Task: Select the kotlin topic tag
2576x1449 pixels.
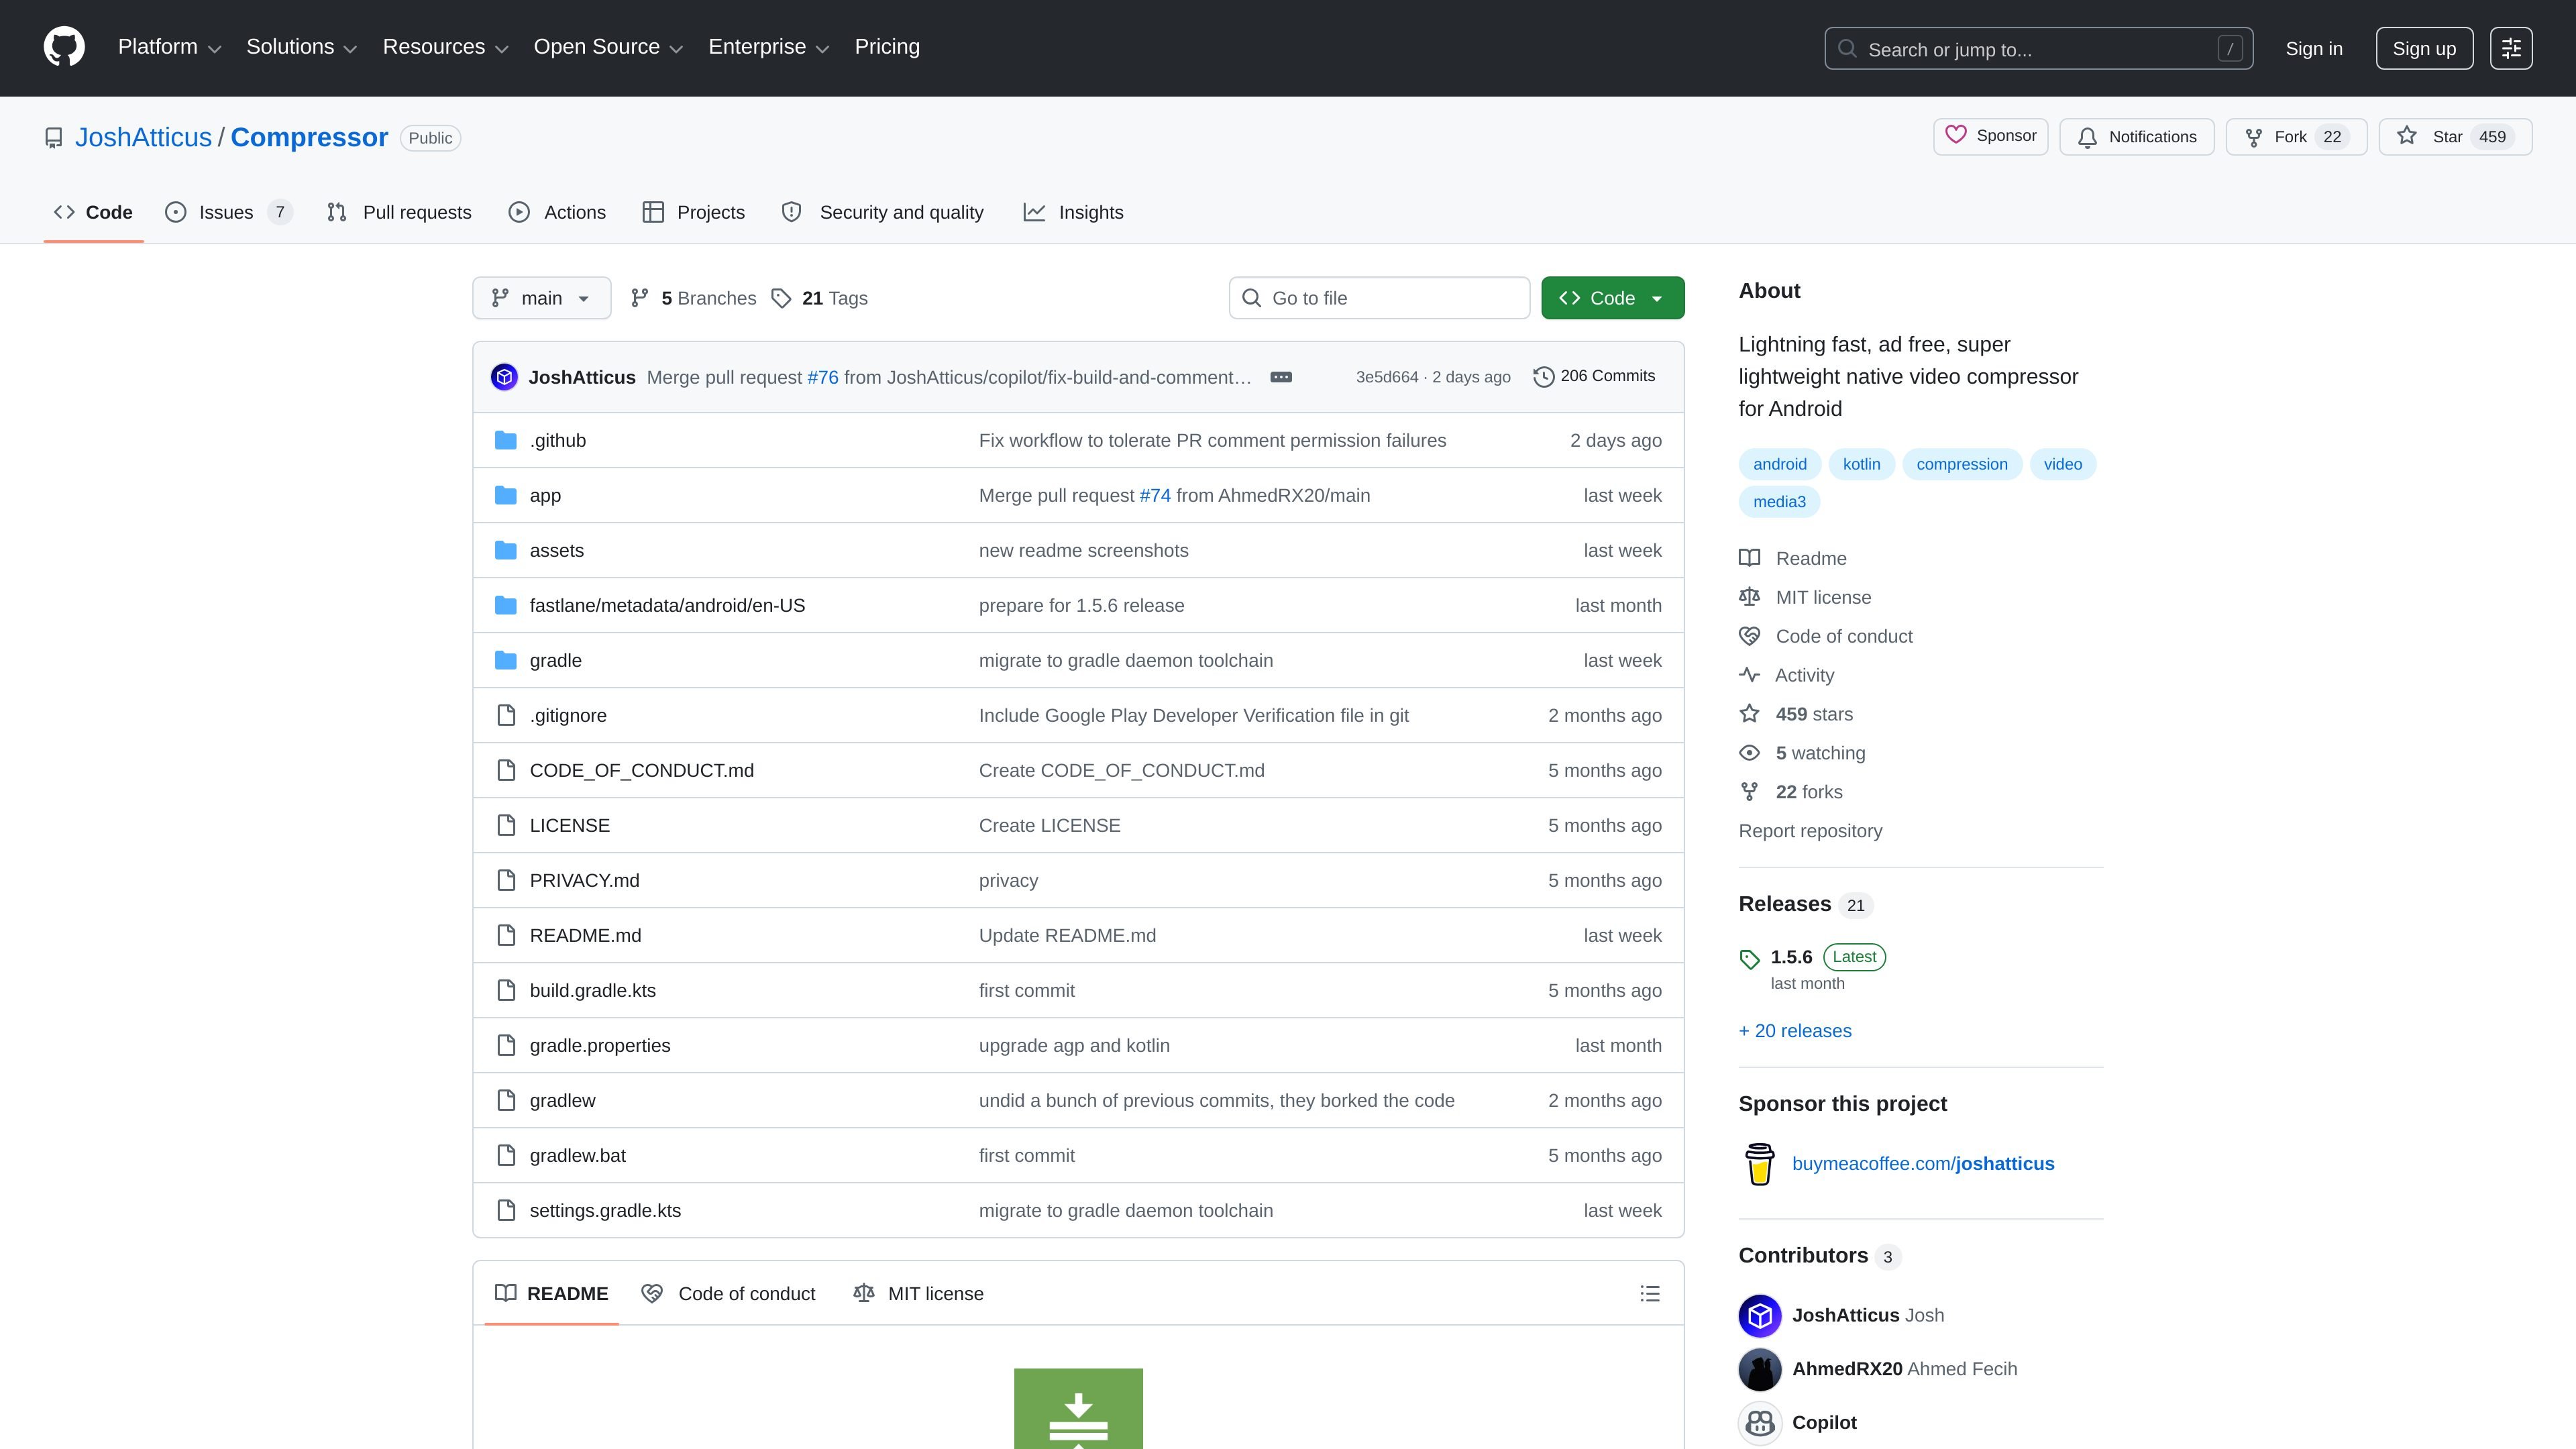Action: tap(1861, 464)
